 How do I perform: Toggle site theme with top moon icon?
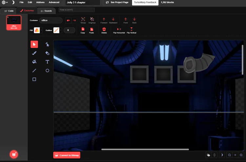pos(13,2)
